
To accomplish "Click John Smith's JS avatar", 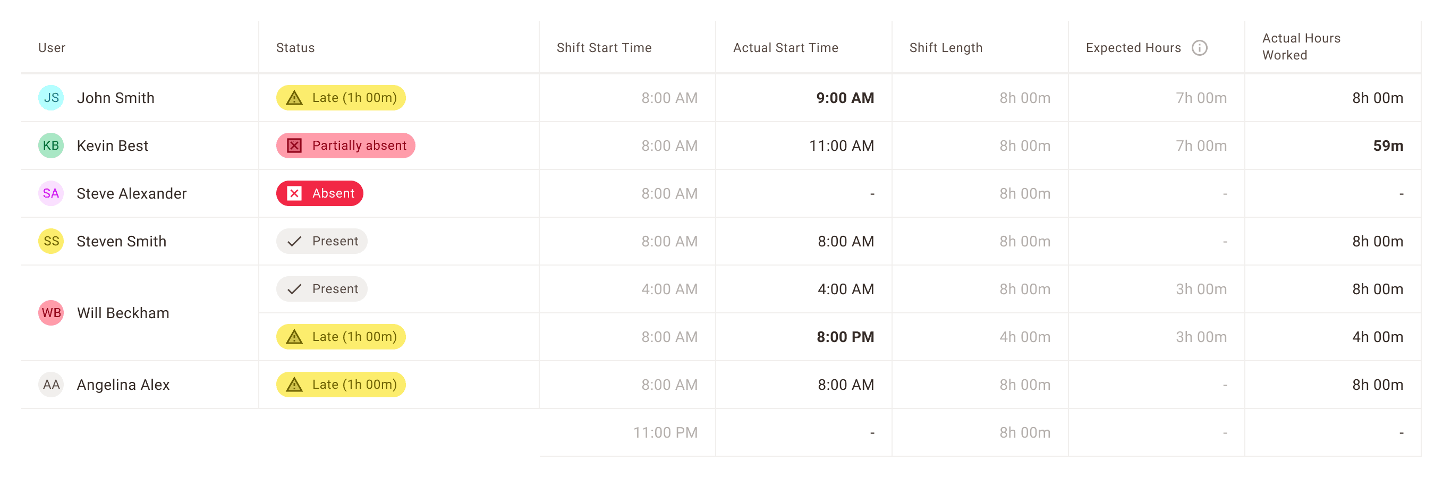I will [x=51, y=98].
